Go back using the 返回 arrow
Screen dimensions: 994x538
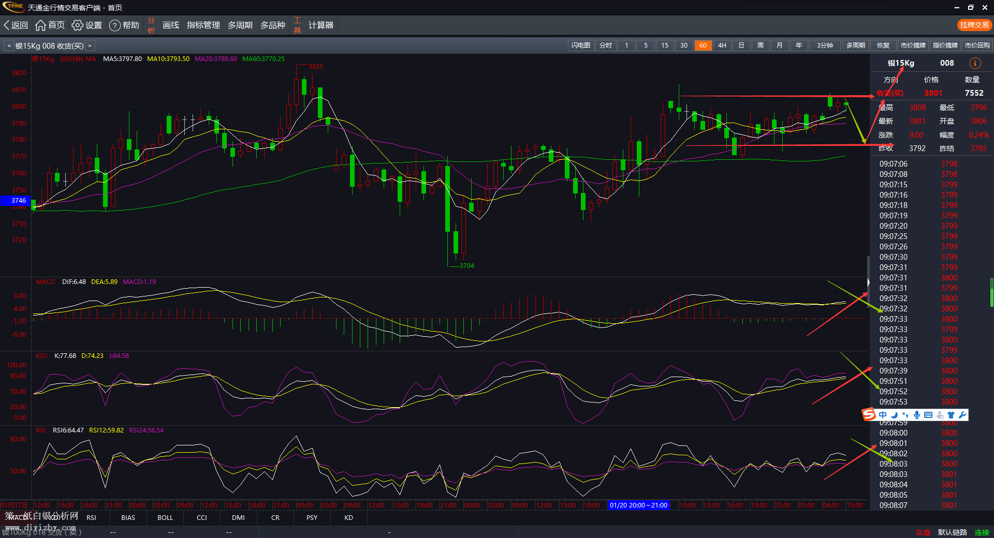coord(16,25)
